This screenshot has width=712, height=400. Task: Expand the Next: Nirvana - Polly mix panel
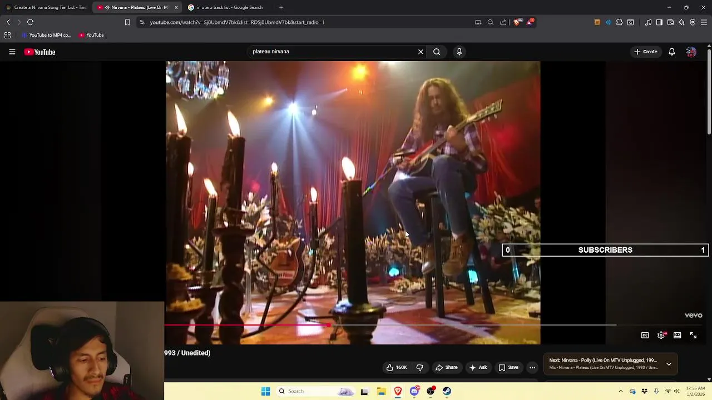pos(669,364)
